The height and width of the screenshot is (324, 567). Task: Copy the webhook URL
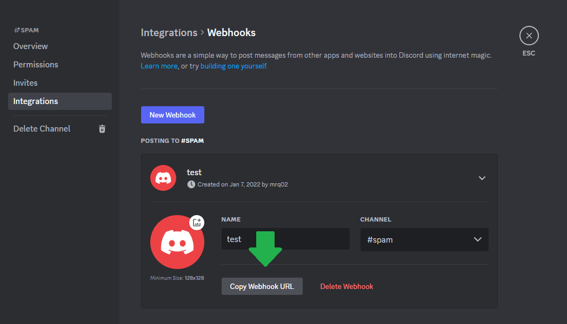[262, 286]
